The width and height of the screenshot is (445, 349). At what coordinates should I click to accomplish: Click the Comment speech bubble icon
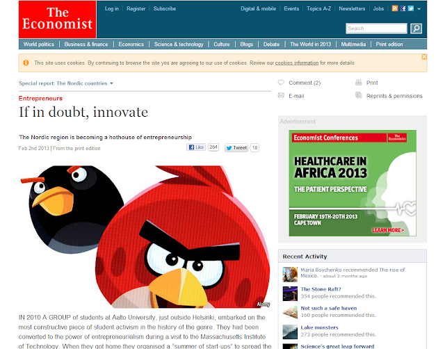[281, 83]
